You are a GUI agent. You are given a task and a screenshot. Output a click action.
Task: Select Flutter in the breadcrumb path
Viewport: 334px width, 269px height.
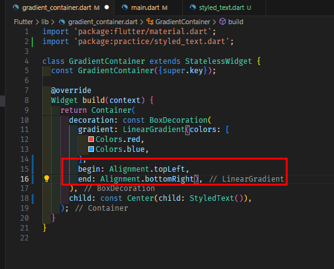(x=24, y=22)
